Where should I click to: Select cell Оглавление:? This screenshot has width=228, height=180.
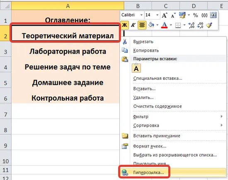(x=68, y=17)
